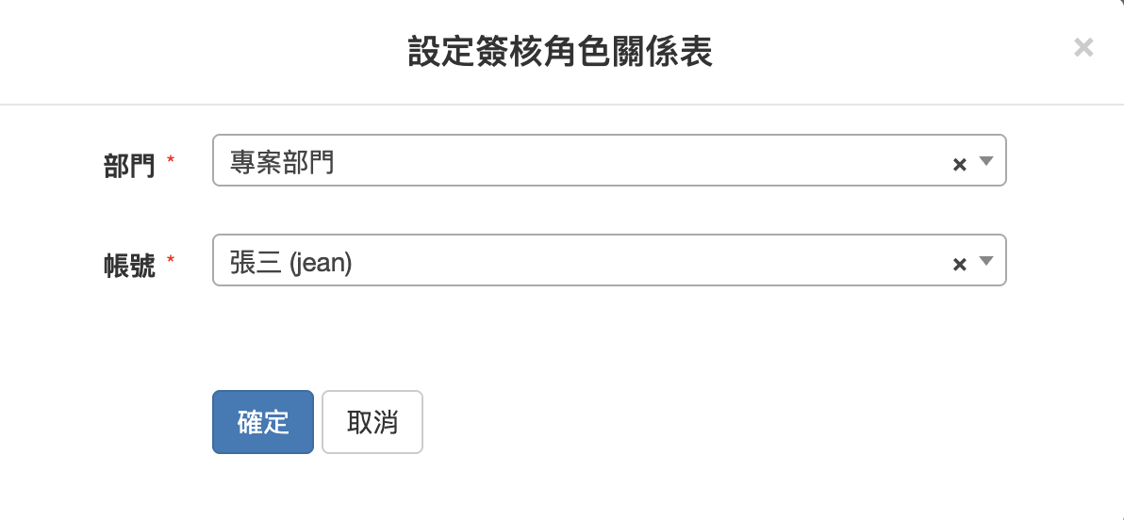Select the 專案部門 text in the field
1124x520 pixels.
[282, 164]
